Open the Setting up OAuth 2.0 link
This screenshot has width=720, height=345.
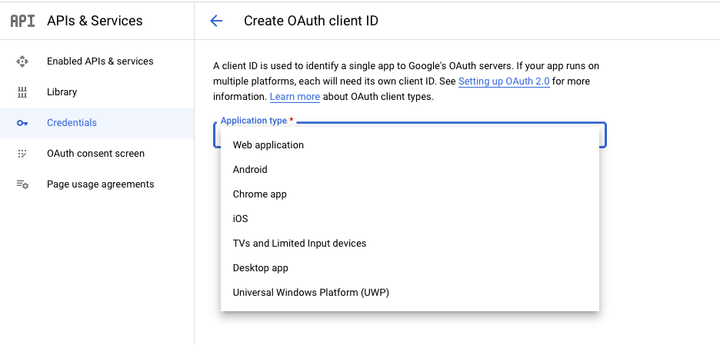coord(504,81)
